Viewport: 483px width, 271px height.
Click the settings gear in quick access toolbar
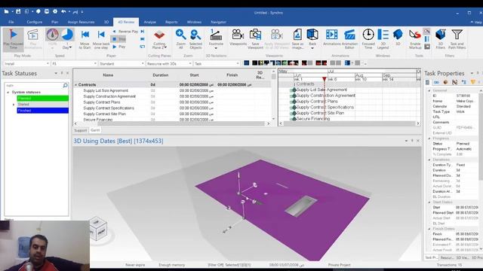pos(55,11)
